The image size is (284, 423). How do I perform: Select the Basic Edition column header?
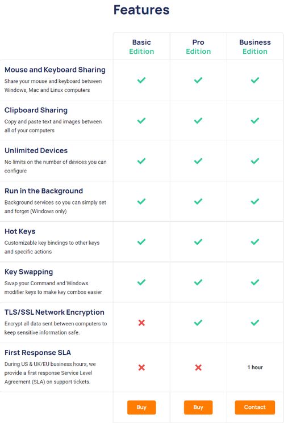pyautogui.click(x=141, y=46)
